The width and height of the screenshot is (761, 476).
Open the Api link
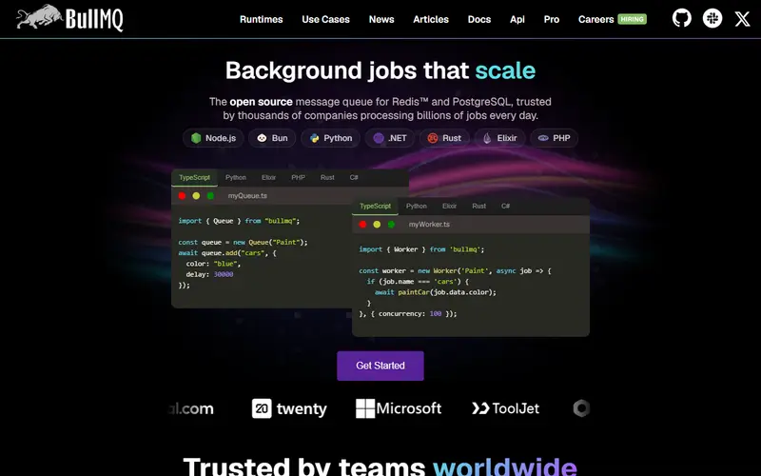[517, 19]
